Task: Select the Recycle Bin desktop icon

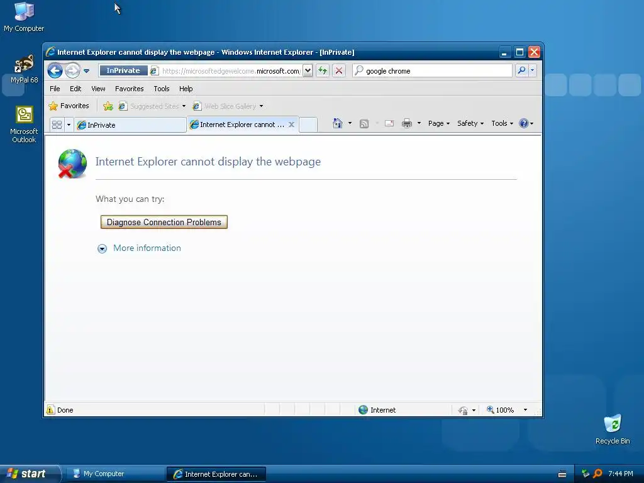Action: click(613, 430)
